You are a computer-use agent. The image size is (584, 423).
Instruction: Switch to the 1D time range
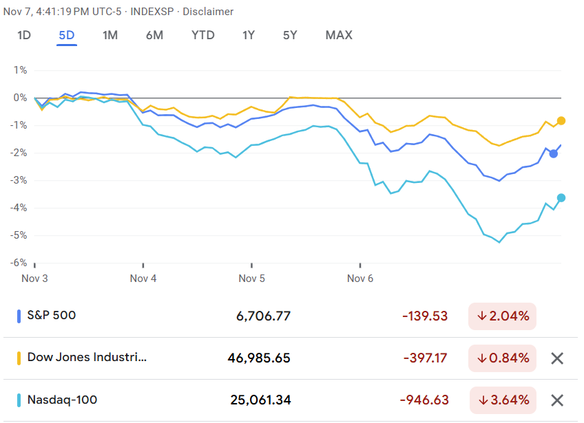(x=24, y=35)
